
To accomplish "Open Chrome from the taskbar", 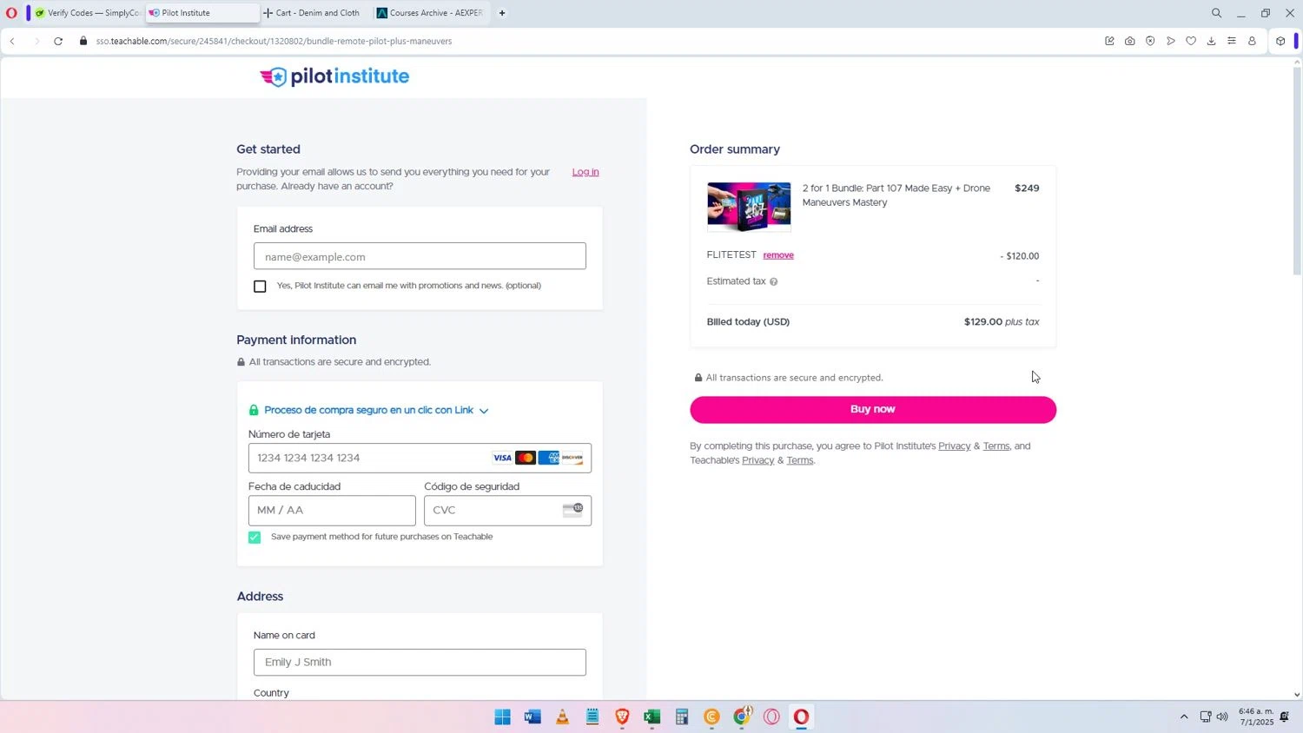I will [x=742, y=716].
